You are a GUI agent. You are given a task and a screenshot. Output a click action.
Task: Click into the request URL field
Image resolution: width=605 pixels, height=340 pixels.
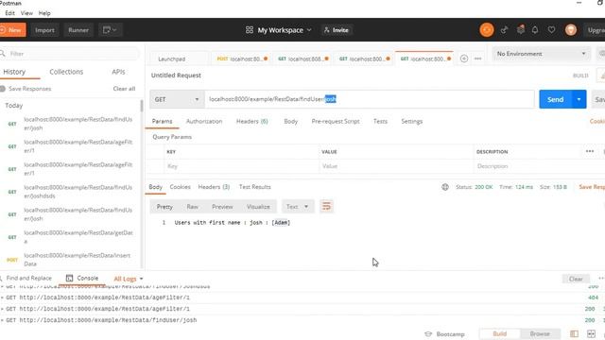tap(370, 99)
